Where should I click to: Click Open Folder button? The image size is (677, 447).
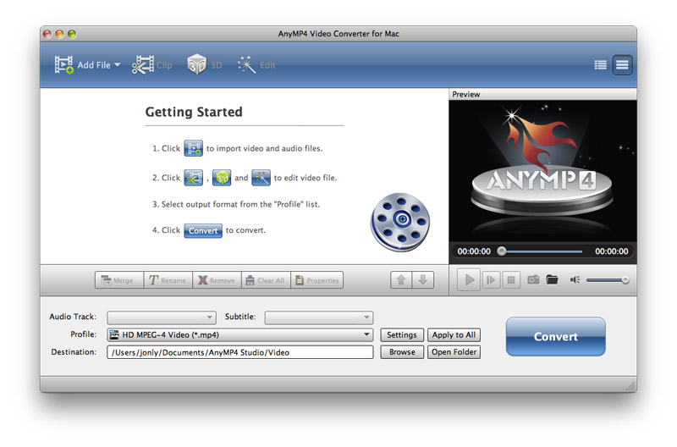click(x=454, y=352)
